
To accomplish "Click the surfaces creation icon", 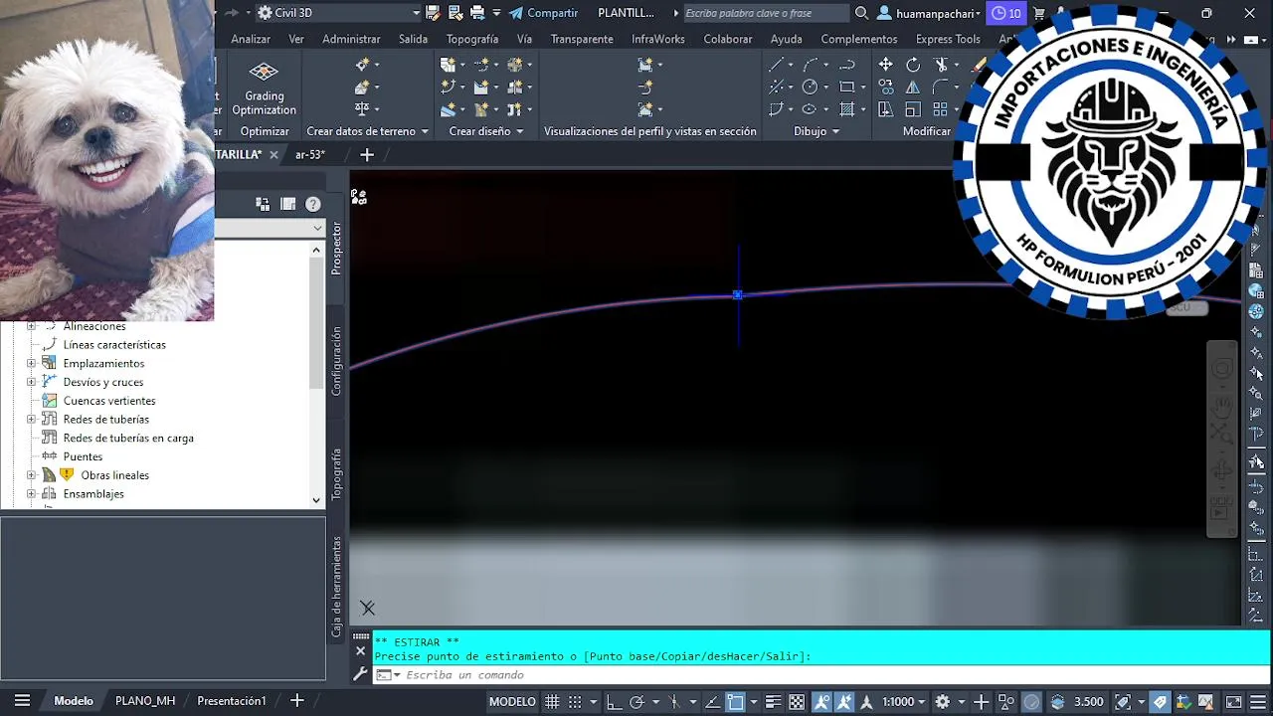I will pyautogui.click(x=362, y=87).
